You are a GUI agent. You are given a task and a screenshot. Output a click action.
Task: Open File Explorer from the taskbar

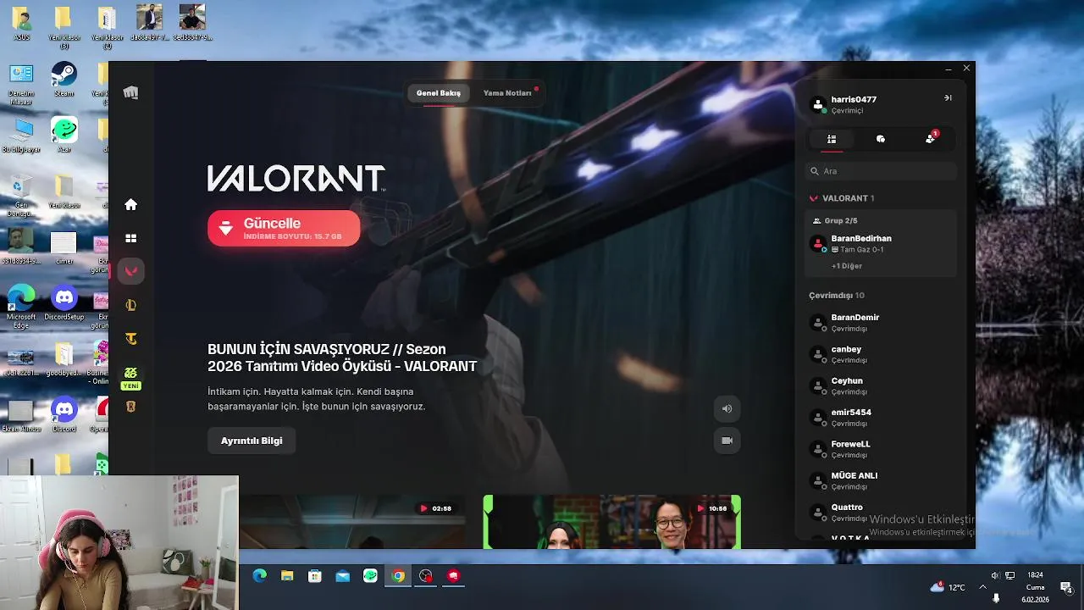[x=287, y=576]
